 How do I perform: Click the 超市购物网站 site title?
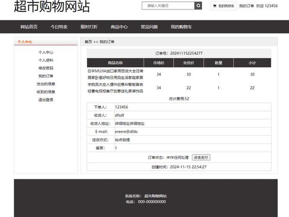click(52, 6)
